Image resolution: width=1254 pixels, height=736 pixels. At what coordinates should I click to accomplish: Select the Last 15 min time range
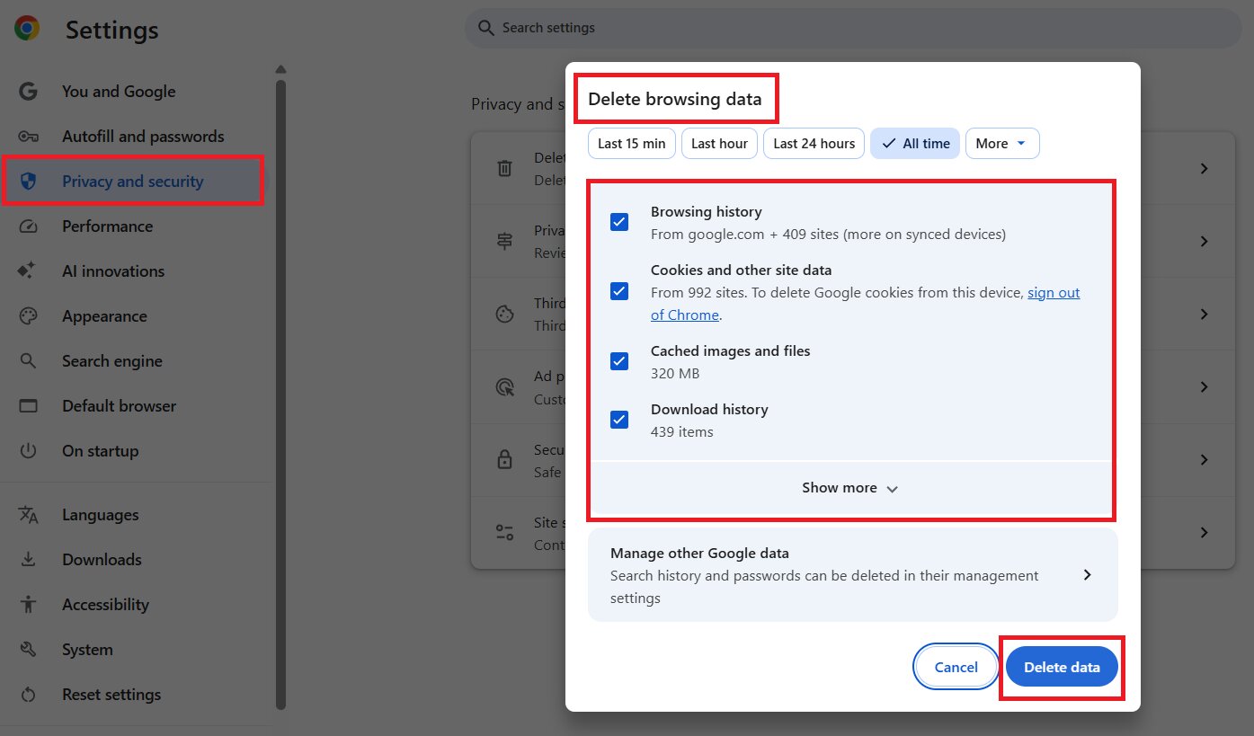(632, 144)
